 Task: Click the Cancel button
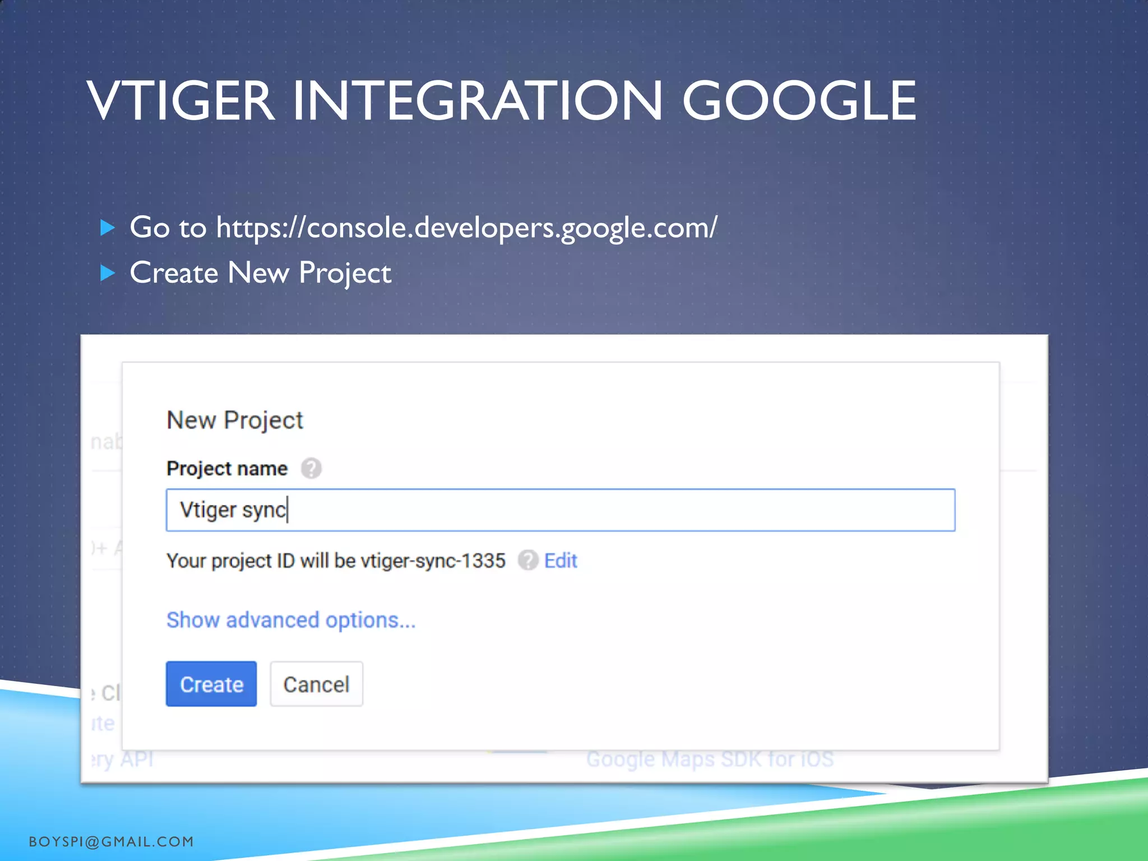[317, 684]
